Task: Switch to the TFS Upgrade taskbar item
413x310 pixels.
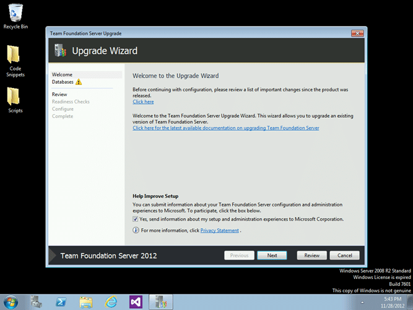Action: tap(160, 302)
